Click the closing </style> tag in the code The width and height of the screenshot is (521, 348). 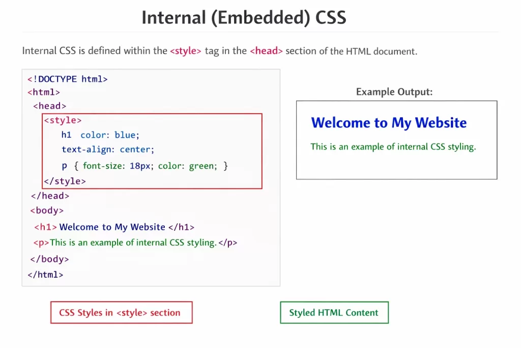(65, 181)
